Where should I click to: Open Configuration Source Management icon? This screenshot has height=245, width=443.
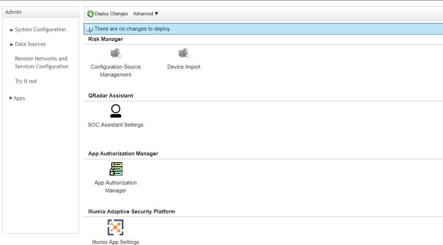point(116,54)
